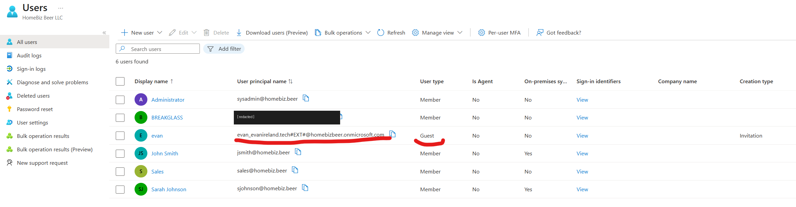
Task: Select the Sarah Johnson row checkbox
Action: click(x=120, y=190)
